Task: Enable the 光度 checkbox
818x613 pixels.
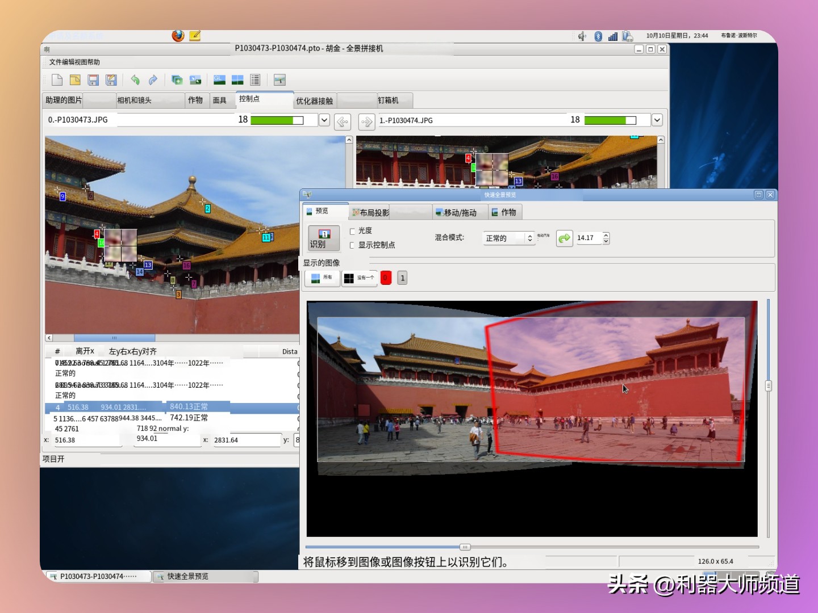Action: [353, 231]
